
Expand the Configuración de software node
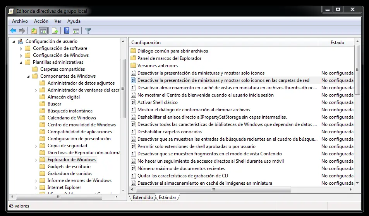(21, 48)
